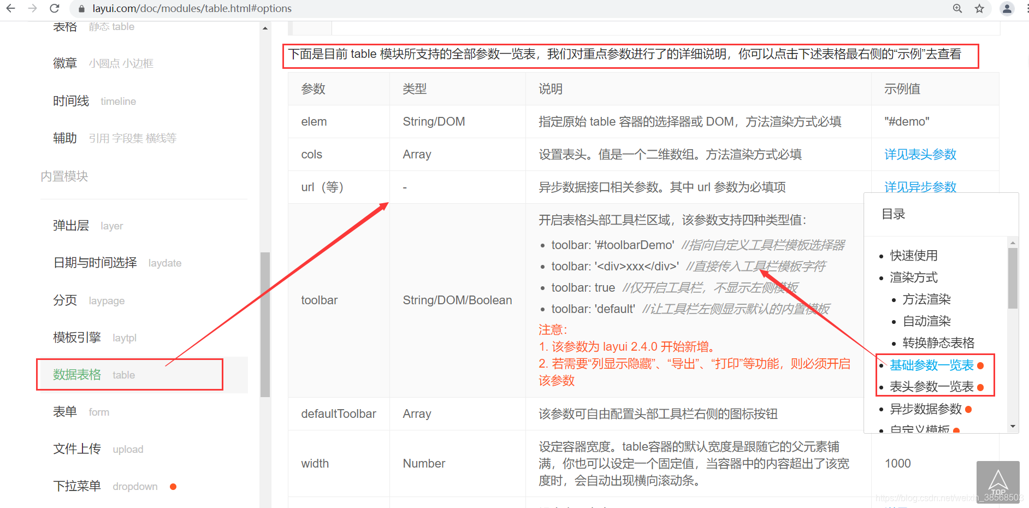Go forward in browser history

click(32, 8)
